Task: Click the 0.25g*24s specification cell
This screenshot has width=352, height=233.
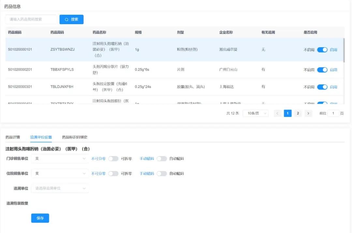Action: 143,87
